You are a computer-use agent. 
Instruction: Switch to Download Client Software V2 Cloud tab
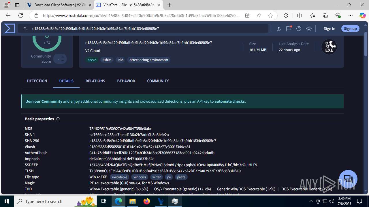tap(60, 5)
